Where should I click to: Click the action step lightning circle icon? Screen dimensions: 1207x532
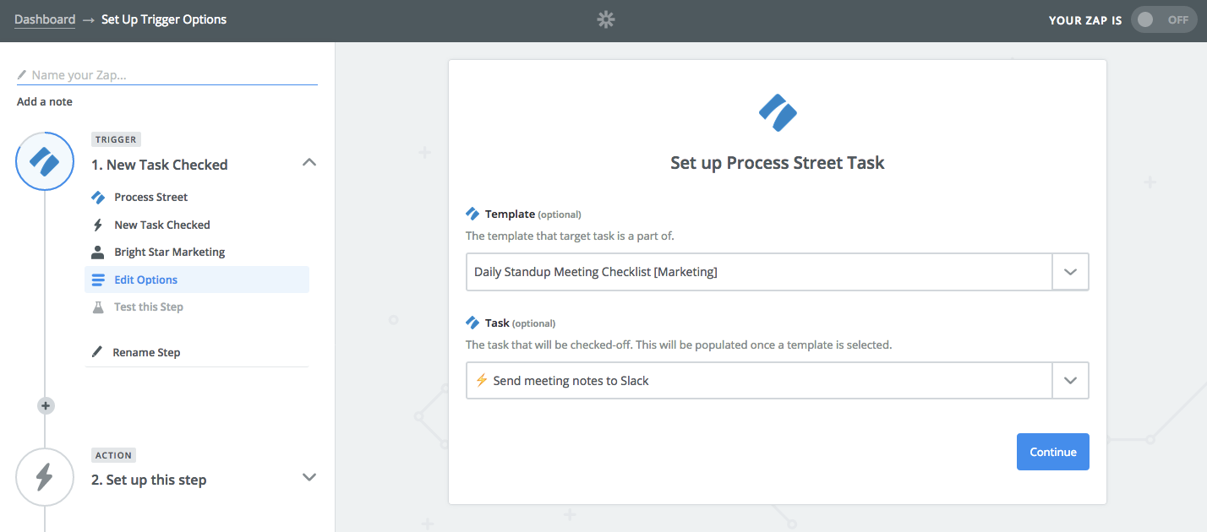point(45,477)
